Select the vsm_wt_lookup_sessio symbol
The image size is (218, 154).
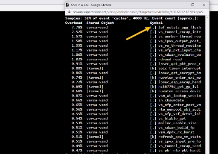coord(180,96)
